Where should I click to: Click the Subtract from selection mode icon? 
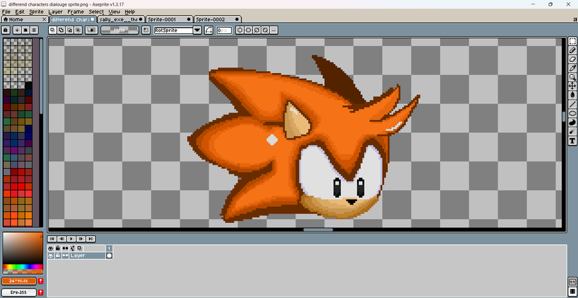pos(69,30)
